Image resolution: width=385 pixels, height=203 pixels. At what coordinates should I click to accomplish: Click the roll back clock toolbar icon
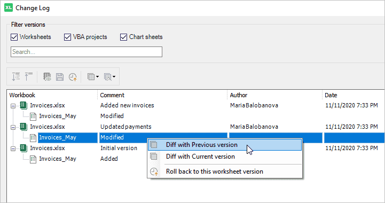pos(73,77)
